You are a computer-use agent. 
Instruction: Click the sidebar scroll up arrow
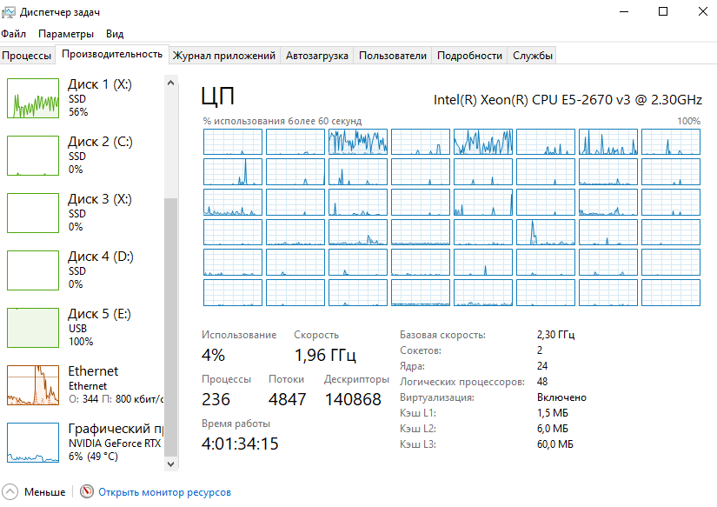[x=170, y=83]
